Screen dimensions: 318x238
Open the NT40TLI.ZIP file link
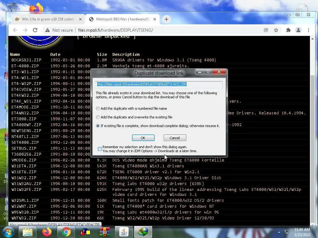coord(25,137)
